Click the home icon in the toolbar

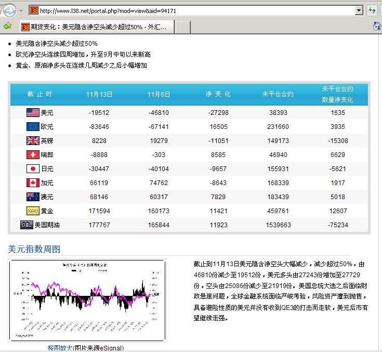click(377, 25)
